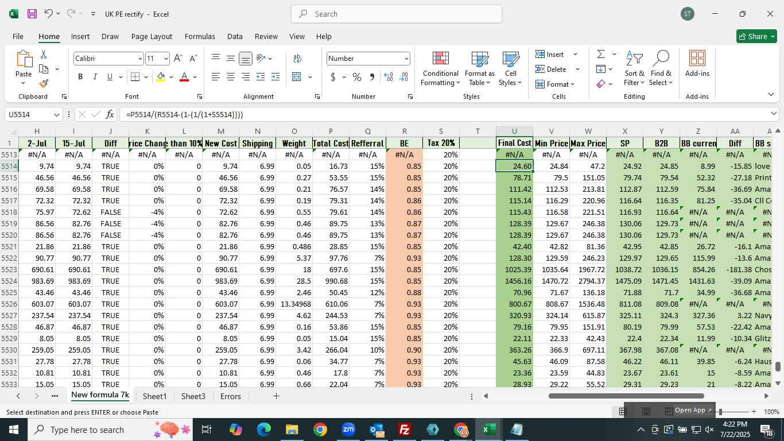Click the Share button
Viewport: 784px width, 441px height.
(x=756, y=36)
